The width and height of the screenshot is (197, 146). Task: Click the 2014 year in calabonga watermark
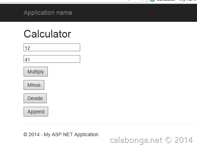tap(184, 140)
